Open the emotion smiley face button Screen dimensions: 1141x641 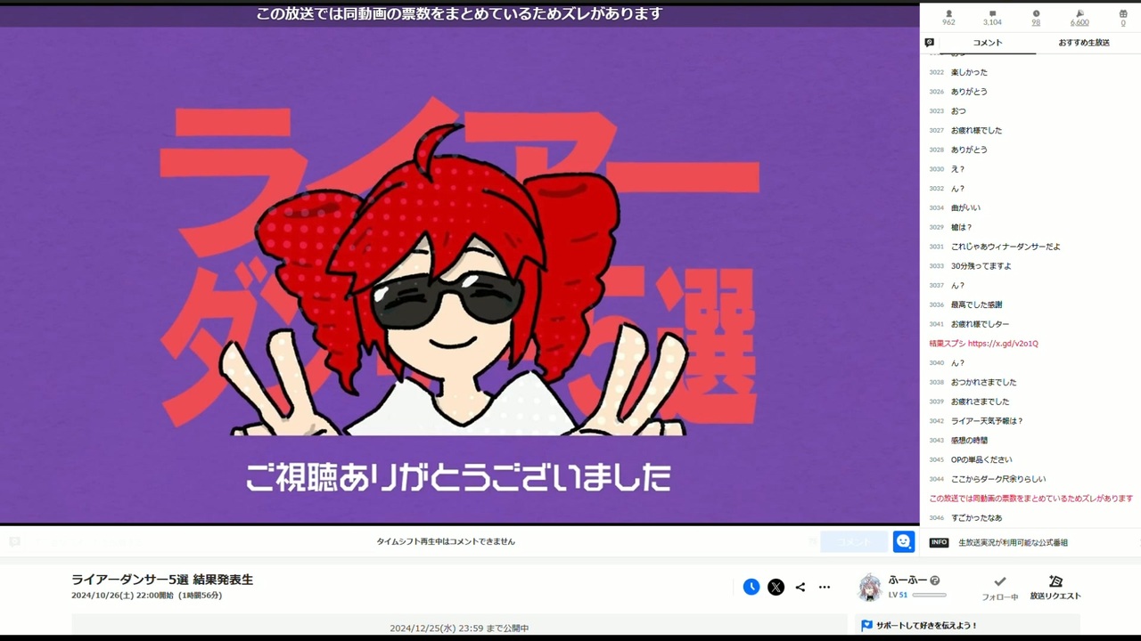point(904,541)
